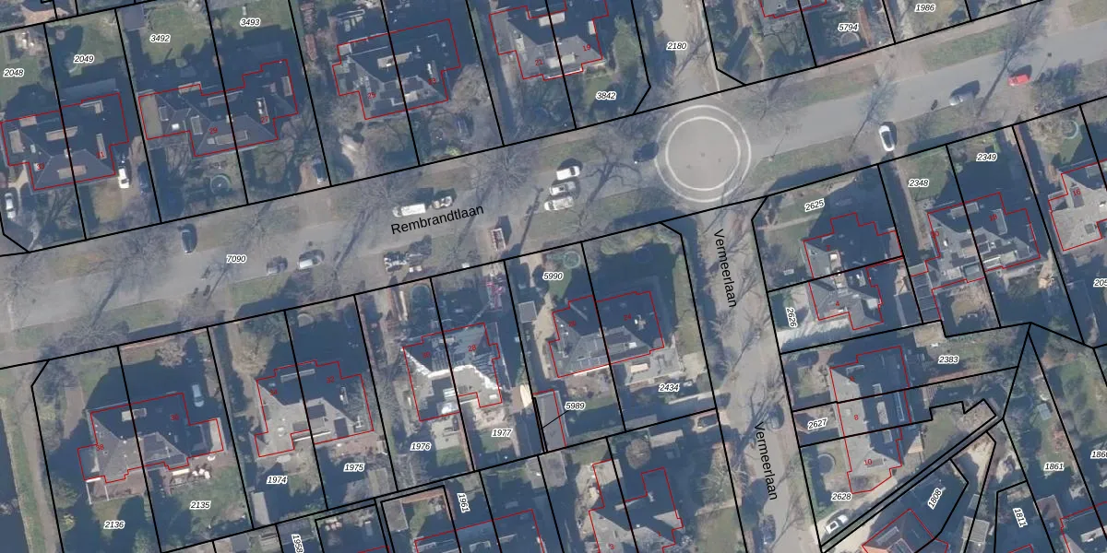
Task: Click the red car on the street
Action: [x=1018, y=78]
